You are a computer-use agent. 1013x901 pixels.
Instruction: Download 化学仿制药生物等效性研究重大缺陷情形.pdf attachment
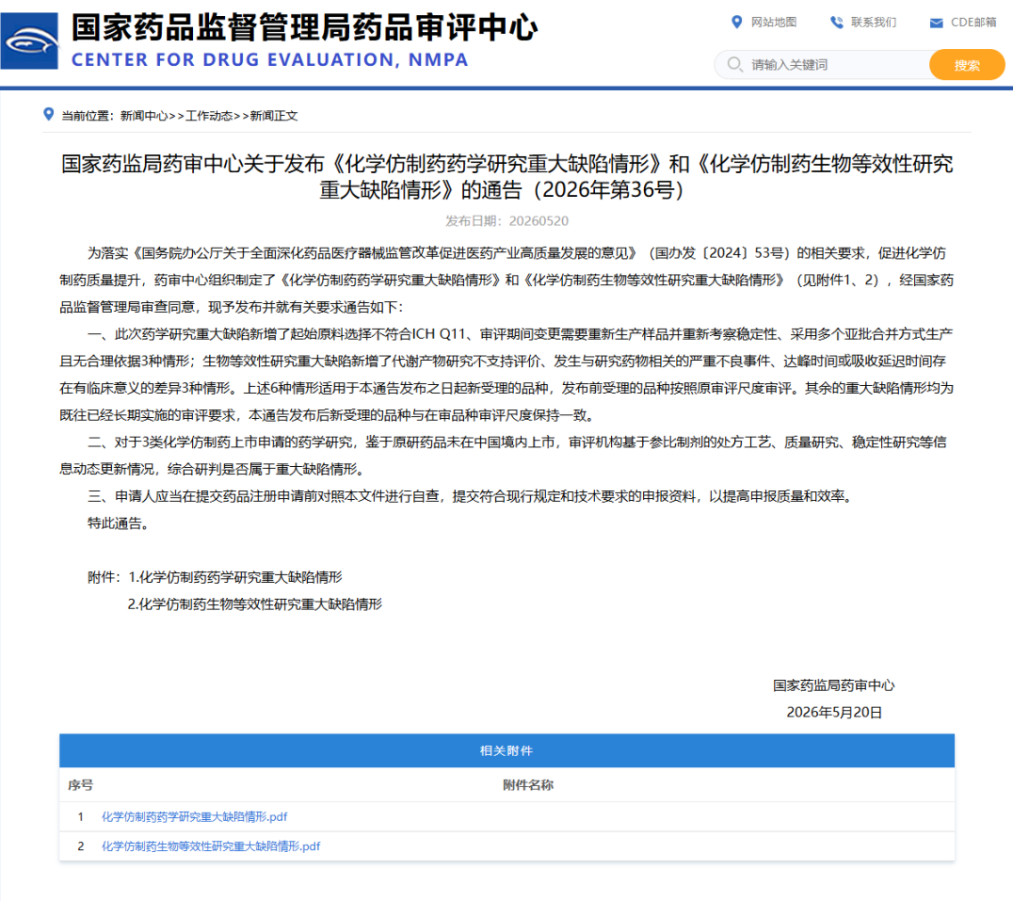point(211,846)
